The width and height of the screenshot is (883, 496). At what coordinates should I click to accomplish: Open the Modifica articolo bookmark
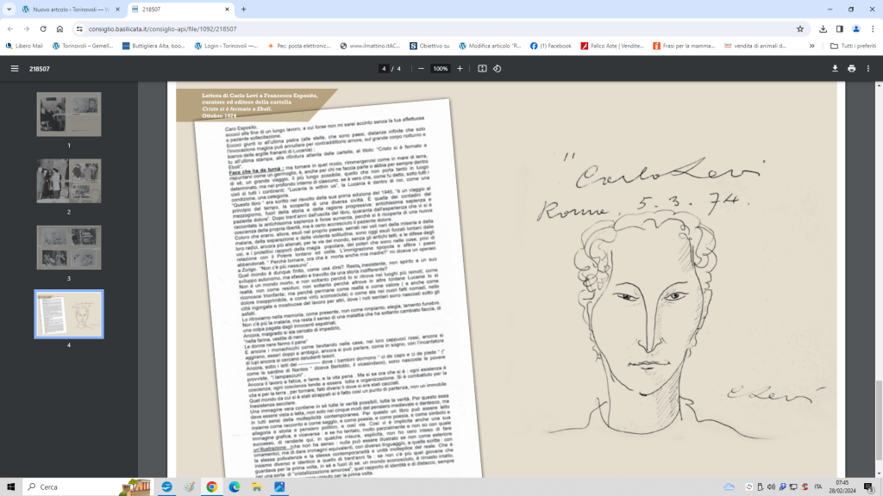point(490,46)
